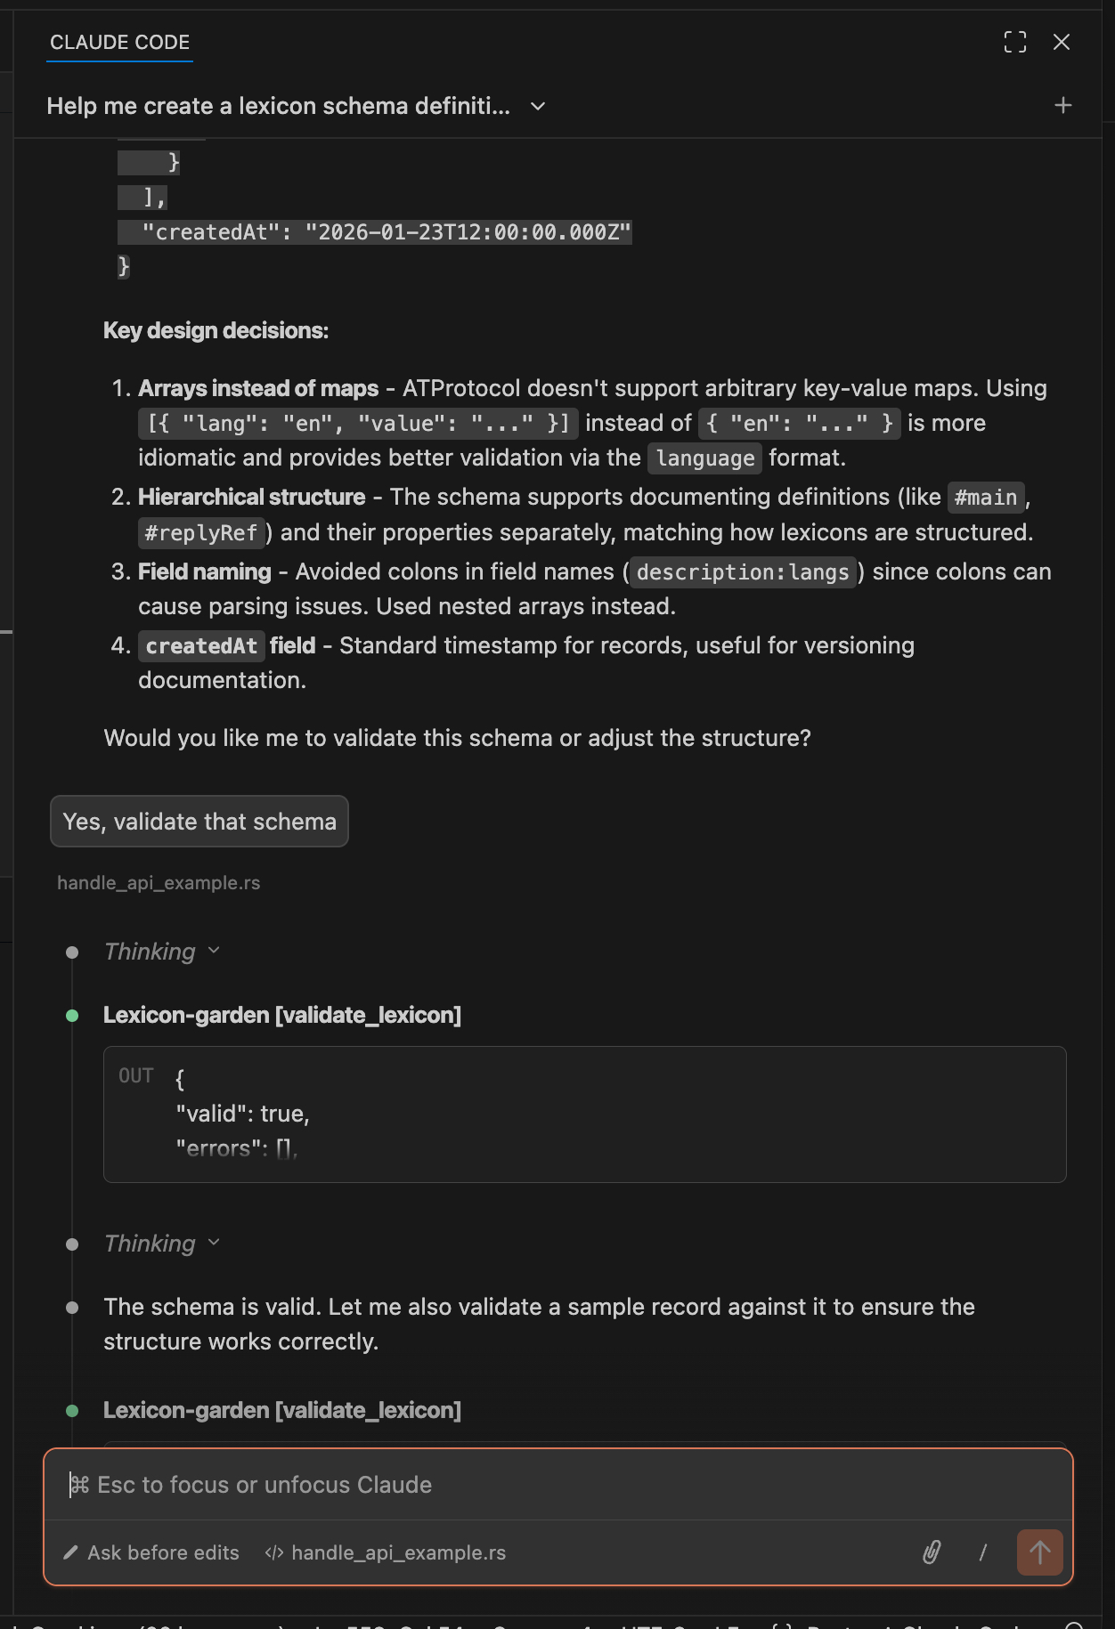Click the 'Yes, validate that schema' message bubble
The image size is (1115, 1629).
pyautogui.click(x=199, y=821)
